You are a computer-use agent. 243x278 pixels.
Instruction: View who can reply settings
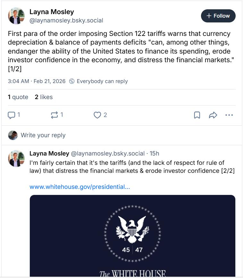click(x=102, y=81)
